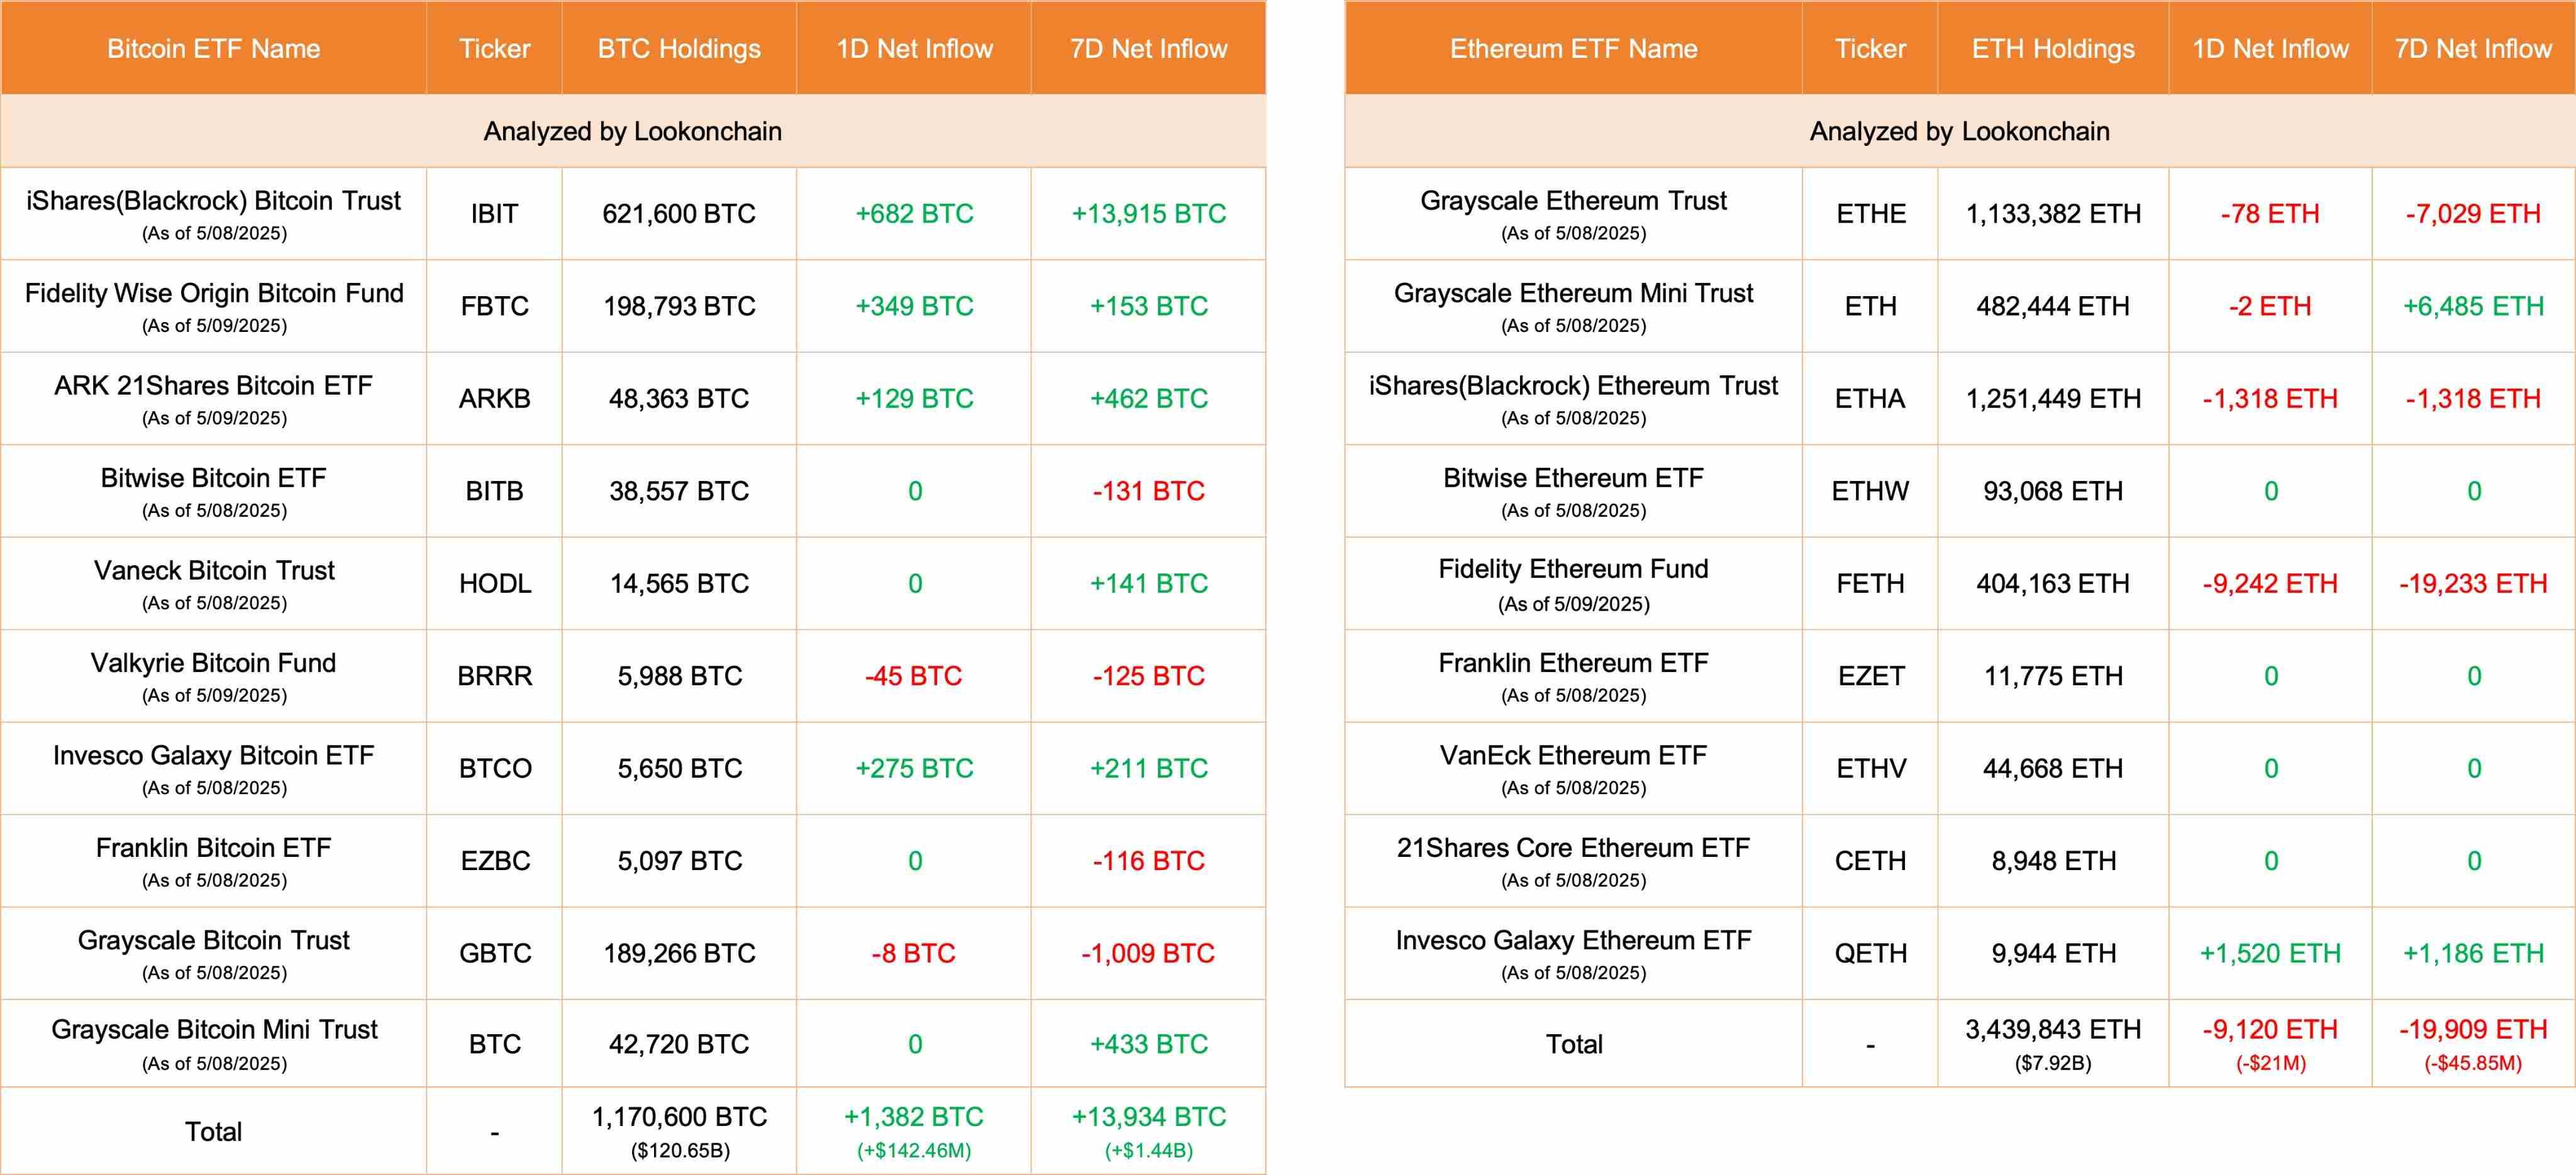Viewport: 2576px width, 1175px height.
Task: Click the Bitcoin 7D Net Inflow header
Action: click(x=1148, y=49)
